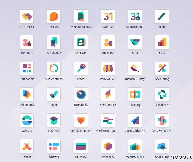Open the Accounting app
This screenshot has width=193, height=162.
tap(162, 68)
